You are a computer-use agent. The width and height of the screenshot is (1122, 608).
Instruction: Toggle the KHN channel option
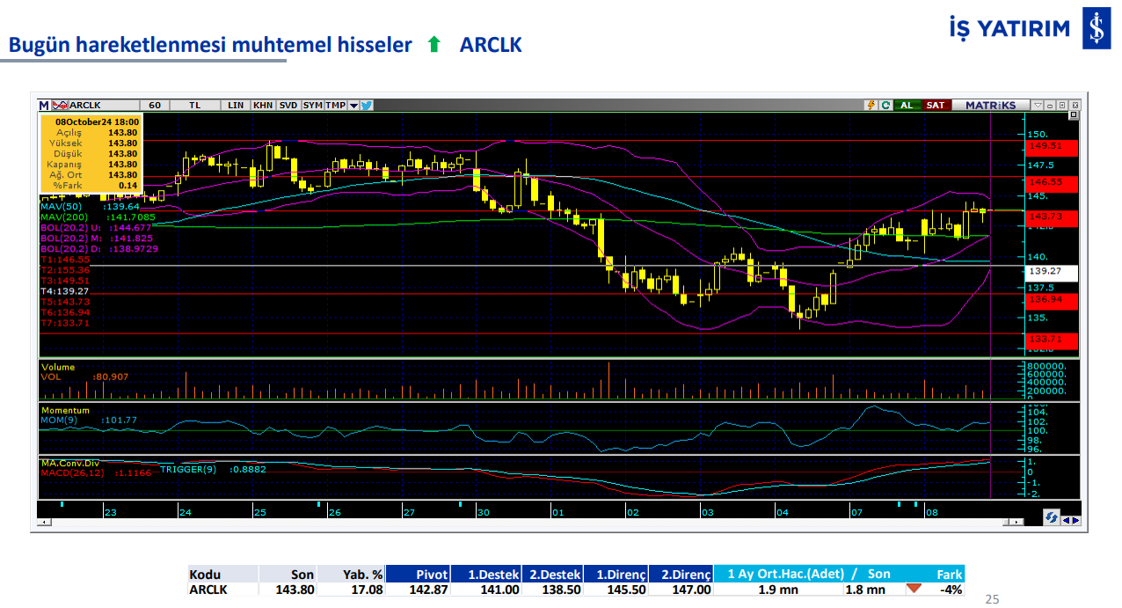coord(263,105)
